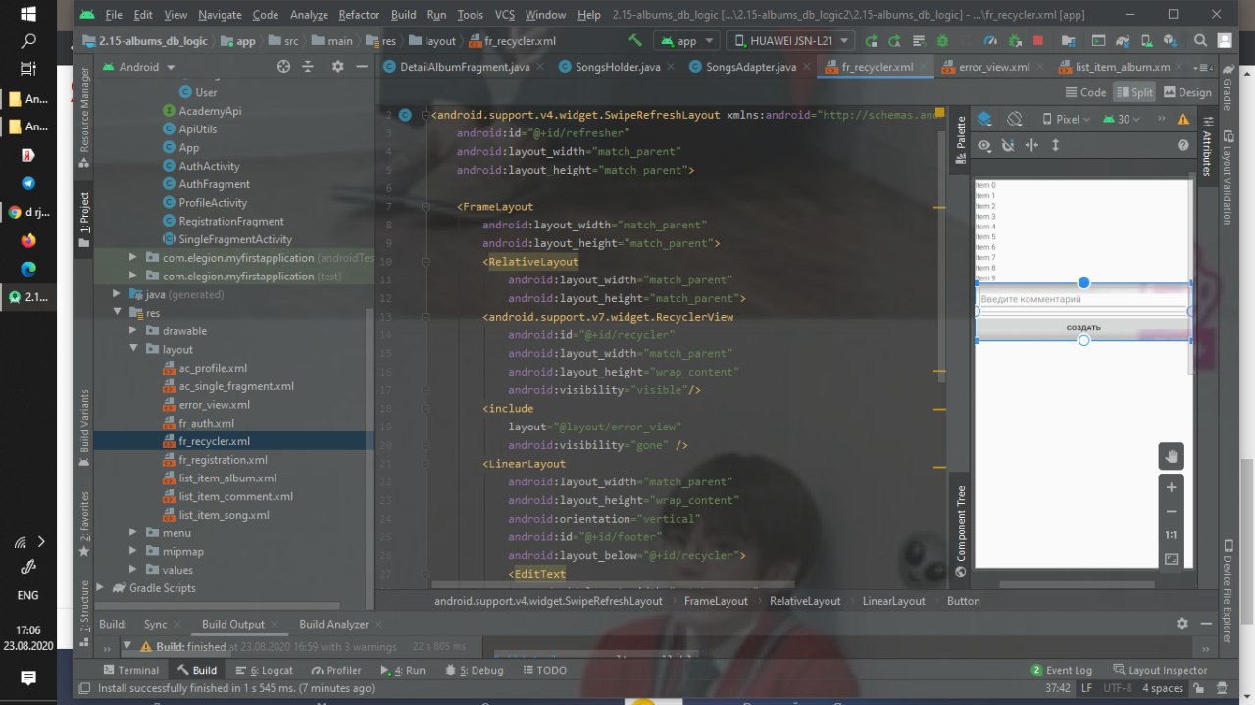Click the Make Project hammer icon
1255x705 pixels.
click(x=635, y=41)
